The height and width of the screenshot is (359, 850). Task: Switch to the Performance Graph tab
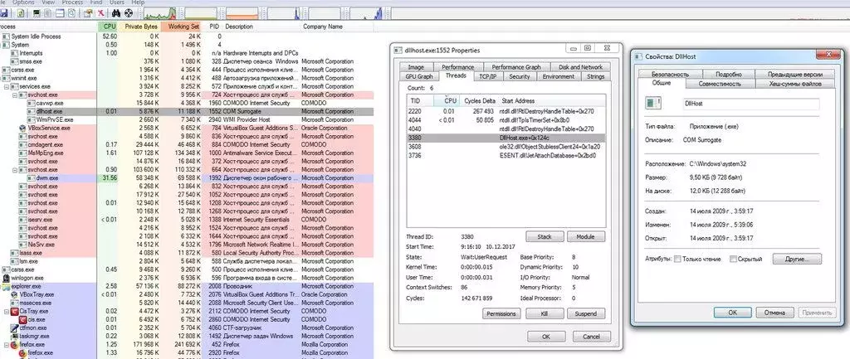(x=516, y=67)
